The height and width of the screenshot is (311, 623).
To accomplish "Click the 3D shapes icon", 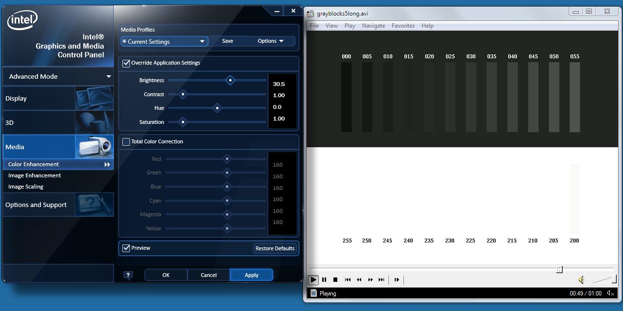I will pos(94,122).
